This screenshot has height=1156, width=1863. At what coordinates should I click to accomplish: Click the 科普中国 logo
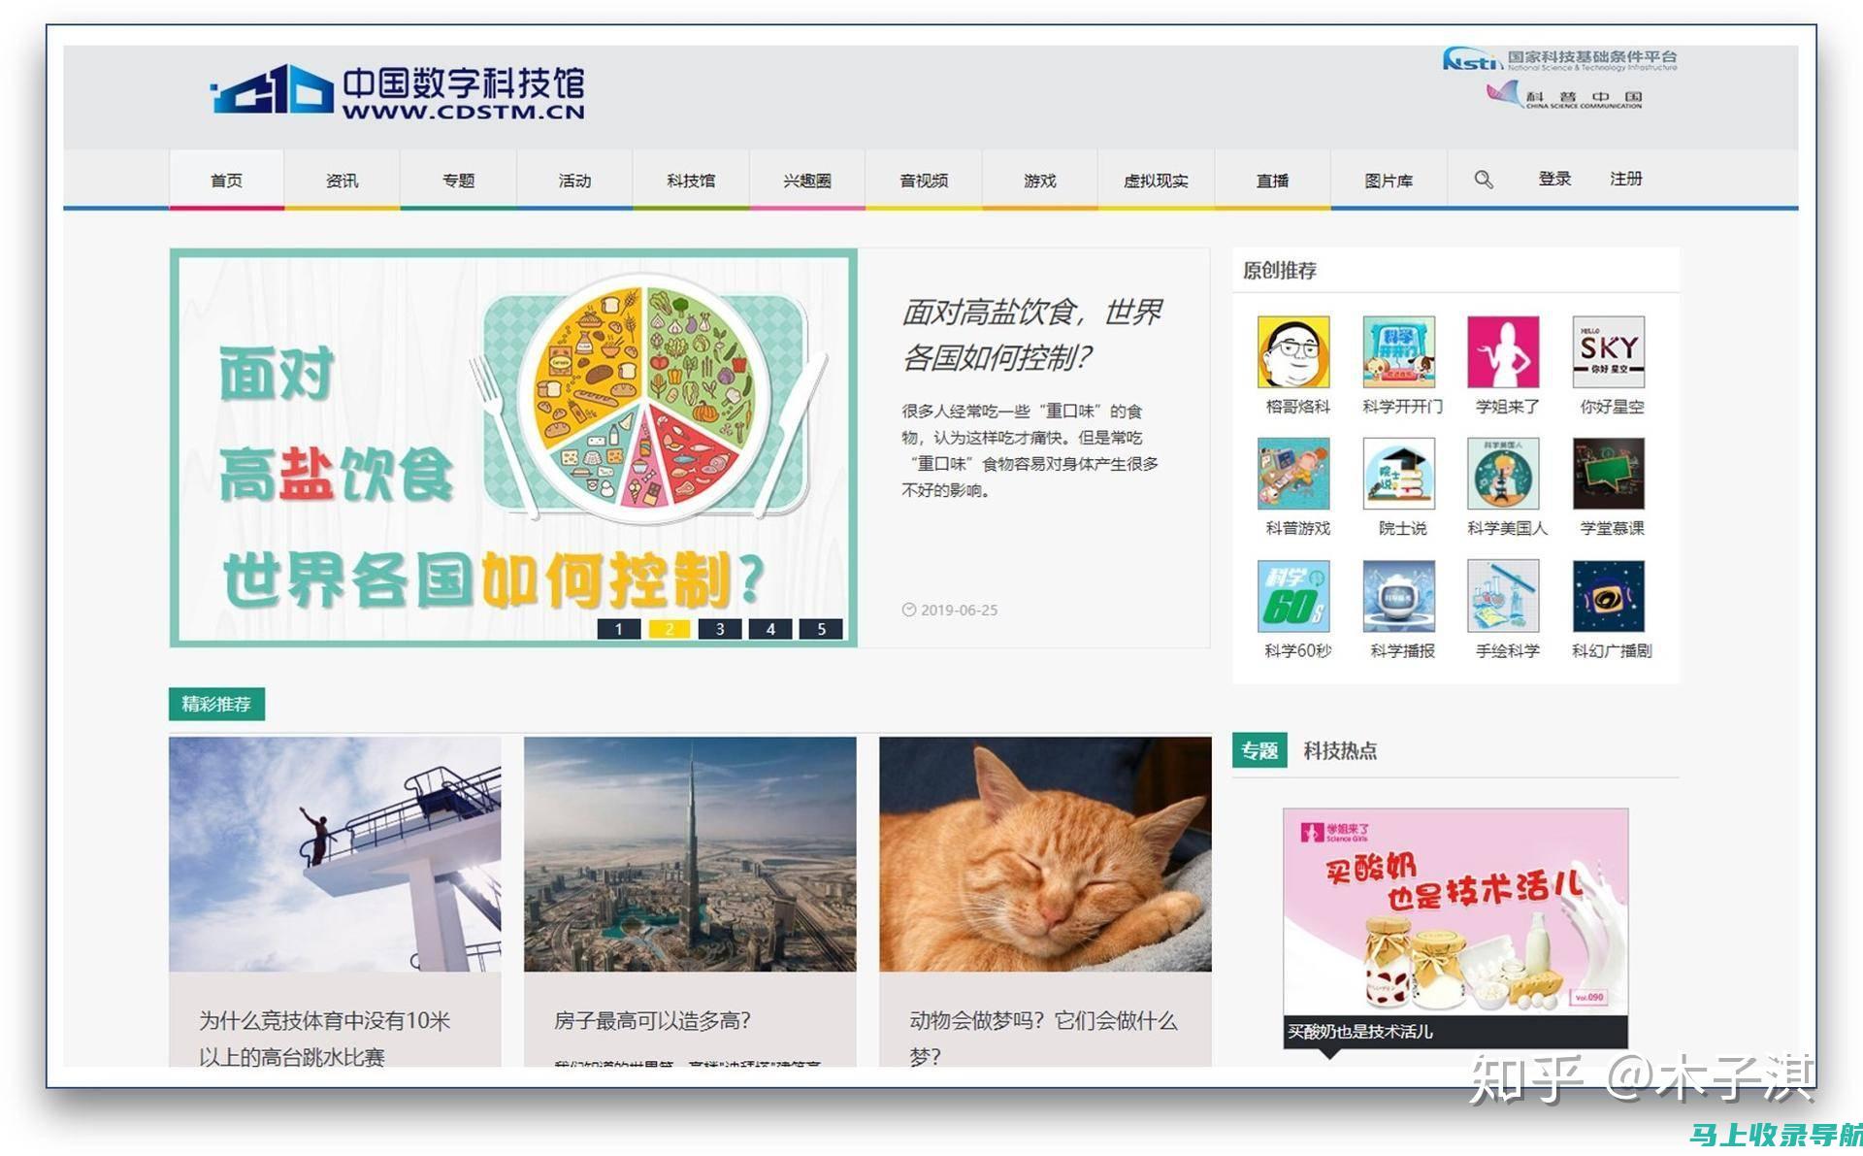[x=1564, y=95]
